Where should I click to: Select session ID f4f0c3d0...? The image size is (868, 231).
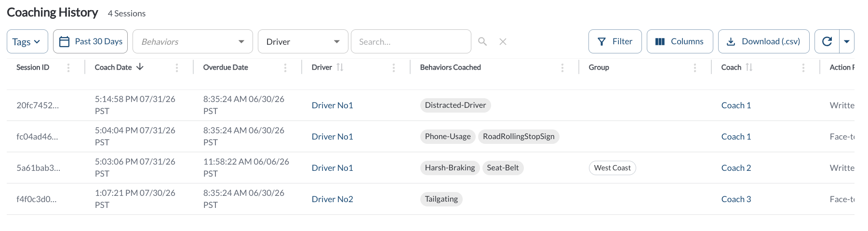(37, 199)
